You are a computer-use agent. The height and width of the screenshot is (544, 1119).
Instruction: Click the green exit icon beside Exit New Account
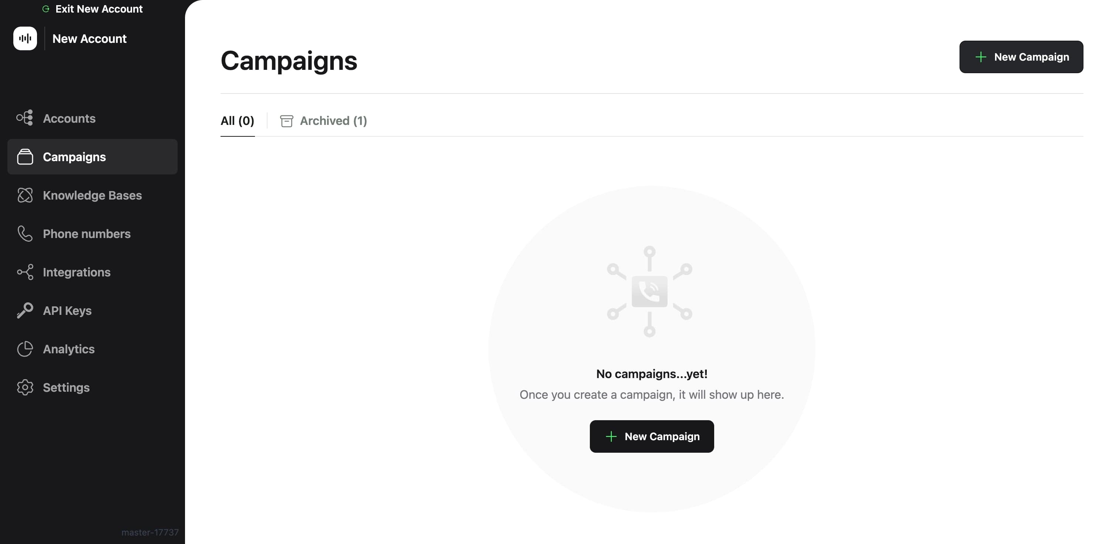pos(46,8)
